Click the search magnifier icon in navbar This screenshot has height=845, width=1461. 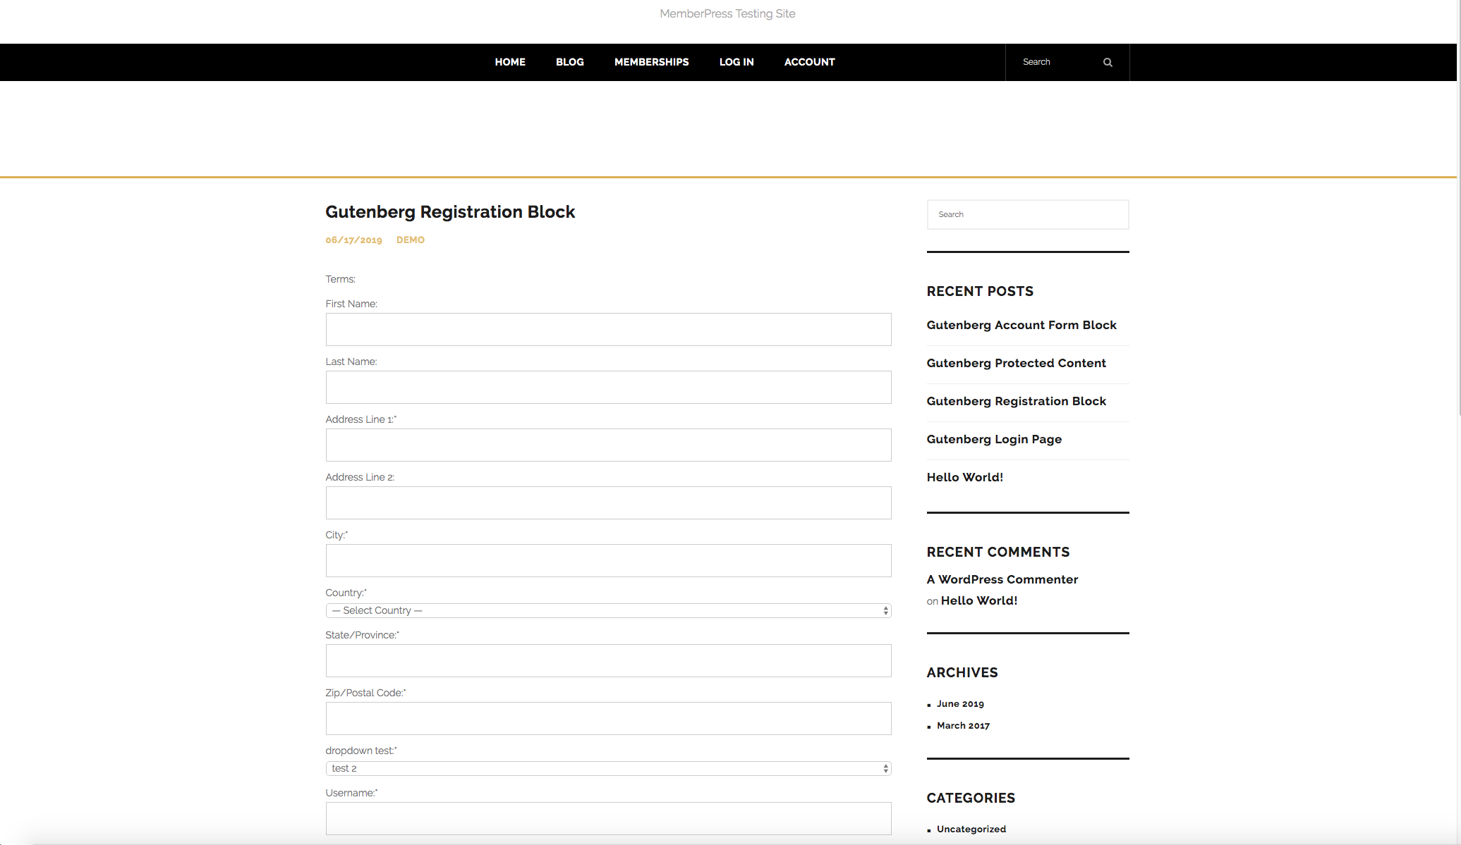tap(1108, 62)
